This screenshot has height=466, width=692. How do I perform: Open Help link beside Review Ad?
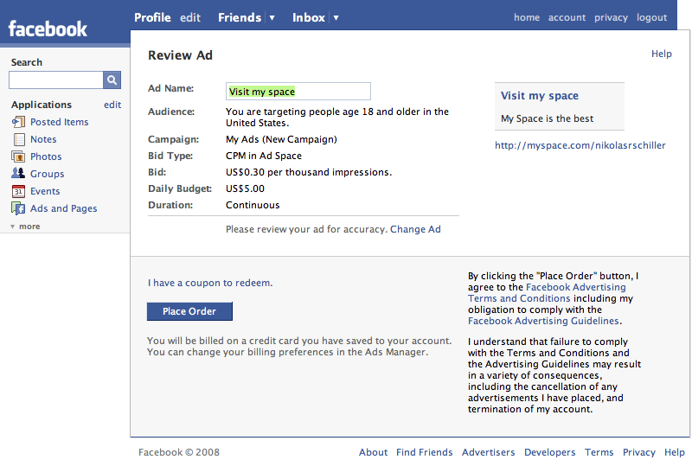(661, 54)
